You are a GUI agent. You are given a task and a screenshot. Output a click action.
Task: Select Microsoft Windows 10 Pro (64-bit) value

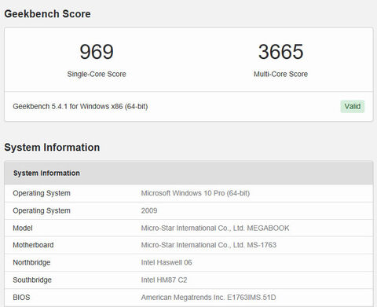point(196,193)
